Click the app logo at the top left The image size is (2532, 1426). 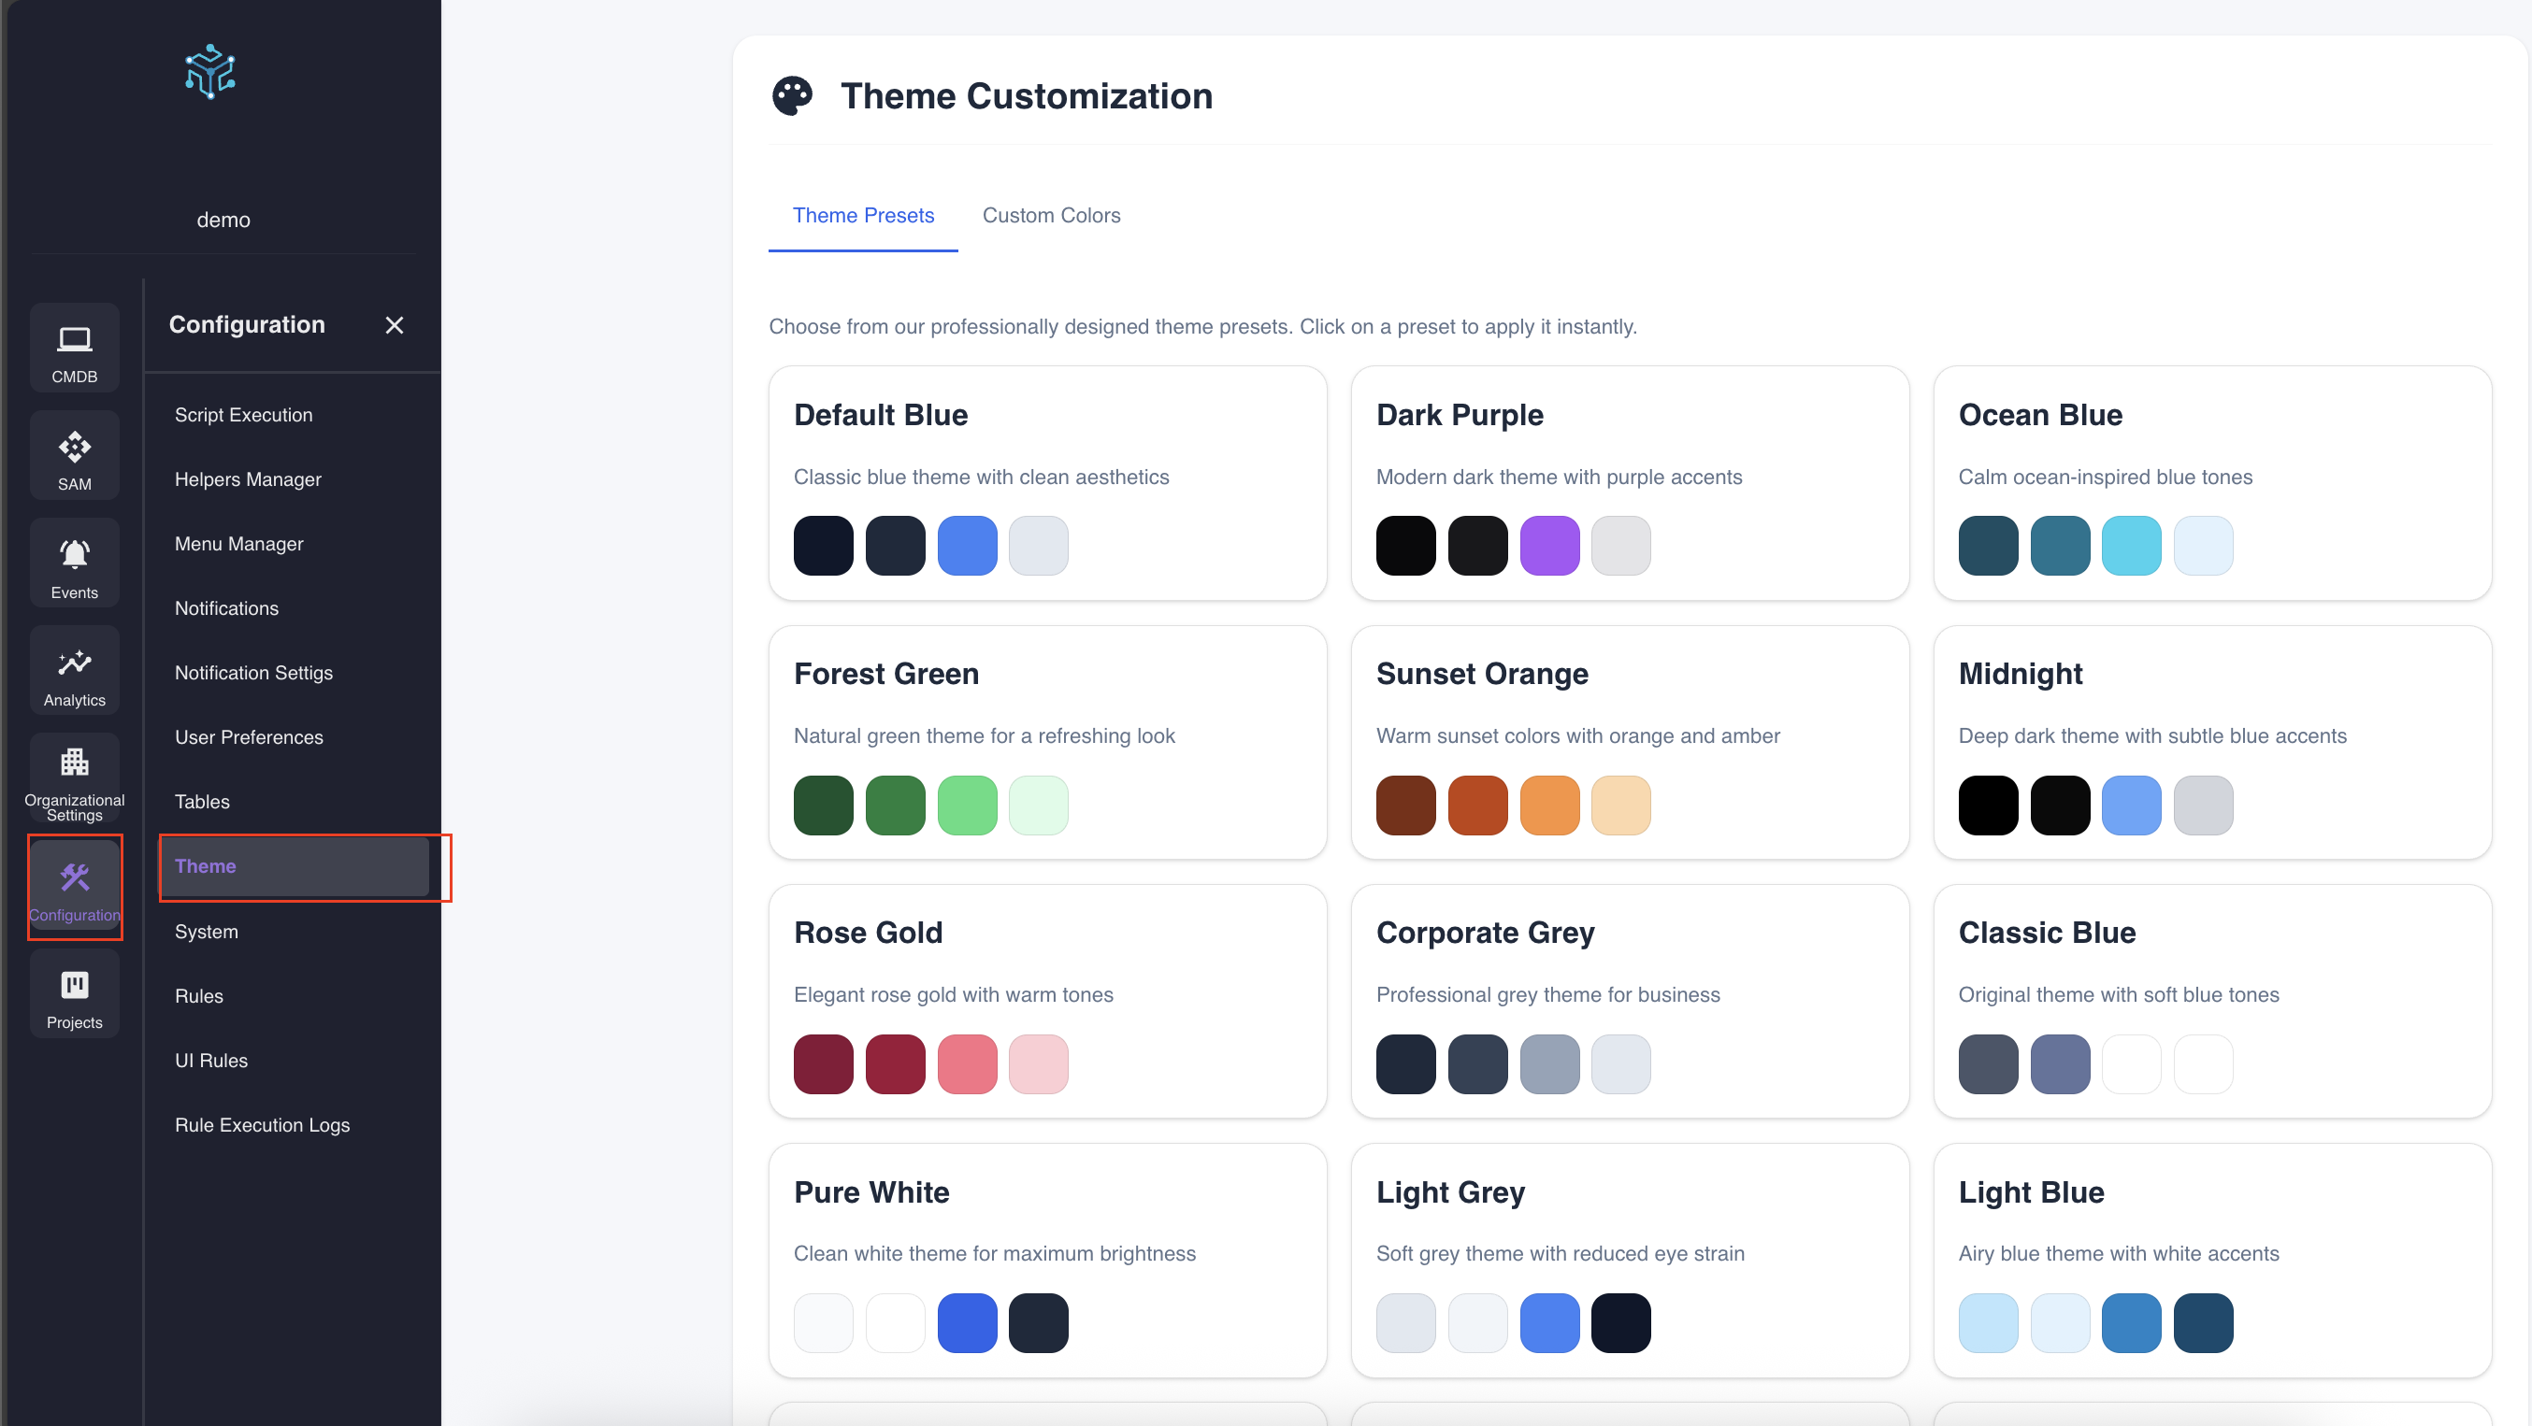209,72
